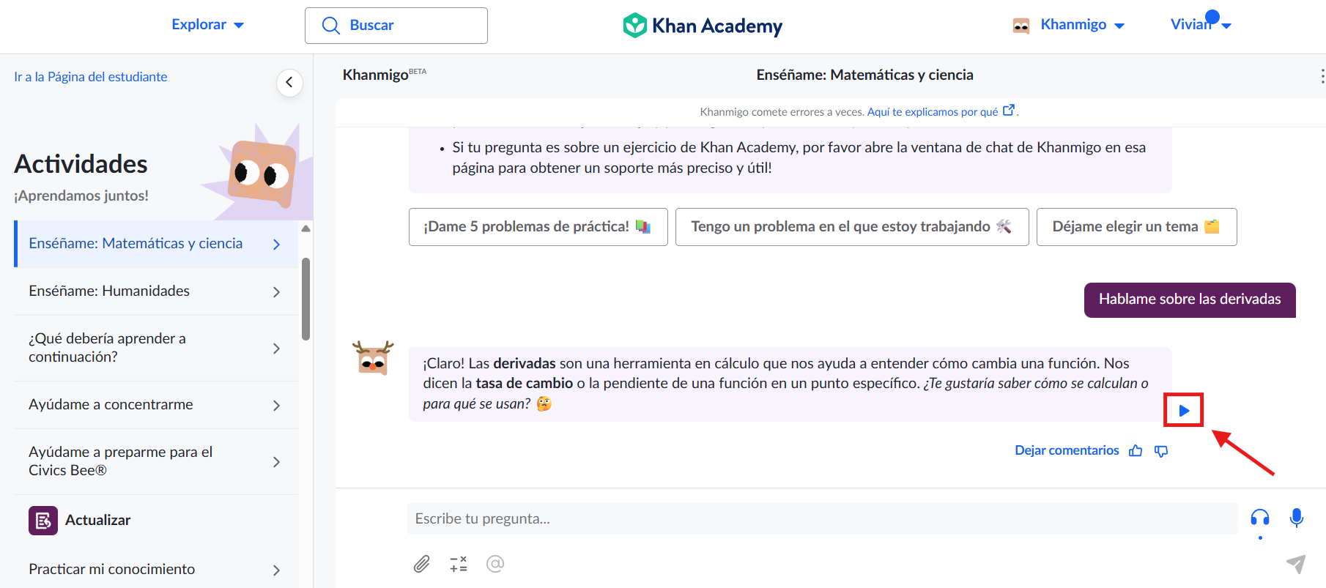Screen dimensions: 1326x588
Task: Attach a file with the paperclip icon
Action: point(422,564)
